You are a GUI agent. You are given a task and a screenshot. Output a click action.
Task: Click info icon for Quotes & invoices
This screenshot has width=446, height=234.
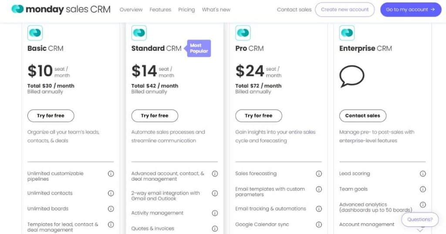tap(215, 229)
